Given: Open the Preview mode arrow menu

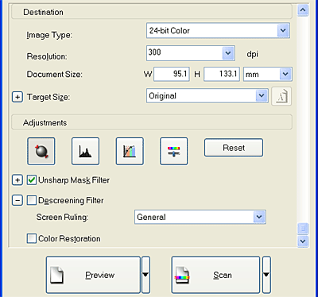Looking at the screenshot, I should coord(145,275).
